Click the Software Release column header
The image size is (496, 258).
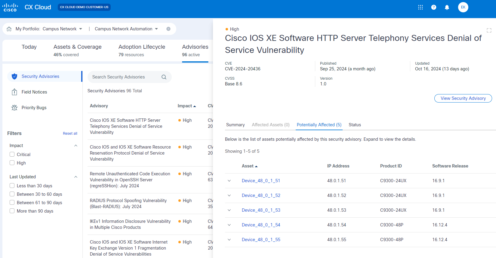click(x=450, y=166)
